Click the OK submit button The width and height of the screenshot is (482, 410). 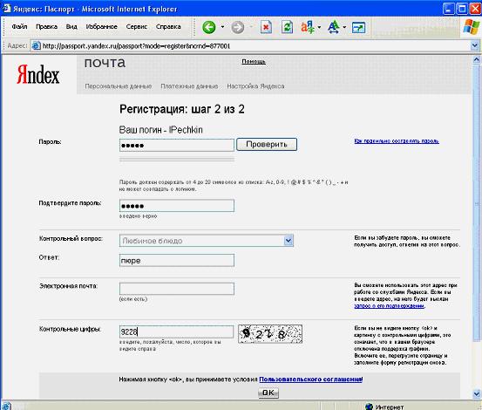pos(268,393)
